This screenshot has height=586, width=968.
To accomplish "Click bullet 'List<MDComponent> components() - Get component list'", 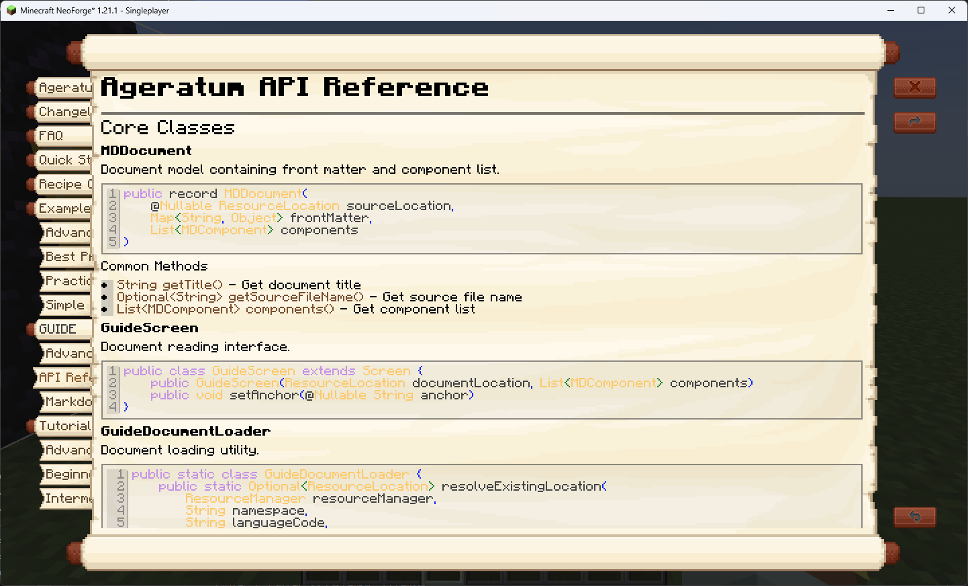I will click(x=296, y=309).
